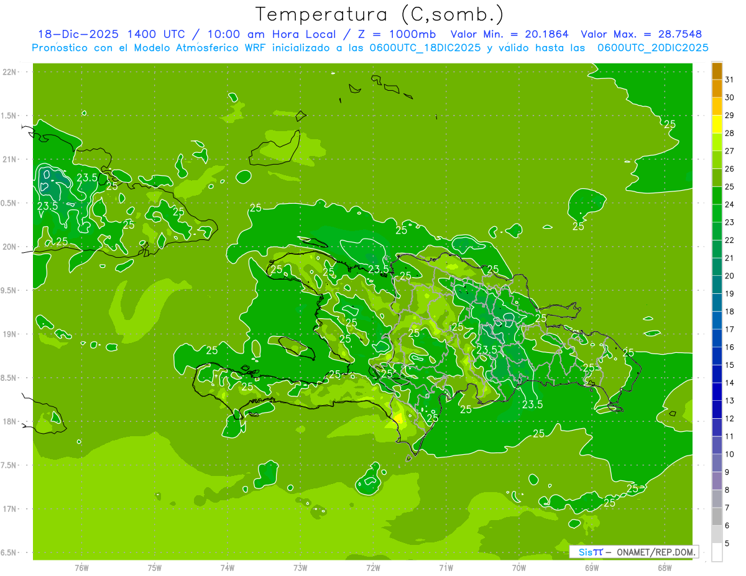The image size is (746, 576).
Task: Click the colorbar label "20"
Action: [730, 276]
